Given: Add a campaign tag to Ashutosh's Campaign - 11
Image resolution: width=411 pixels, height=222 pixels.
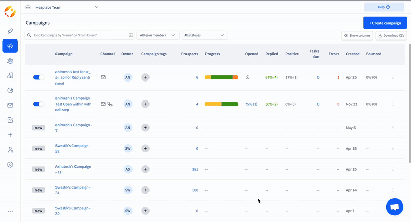Looking at the screenshot, I should (145, 169).
